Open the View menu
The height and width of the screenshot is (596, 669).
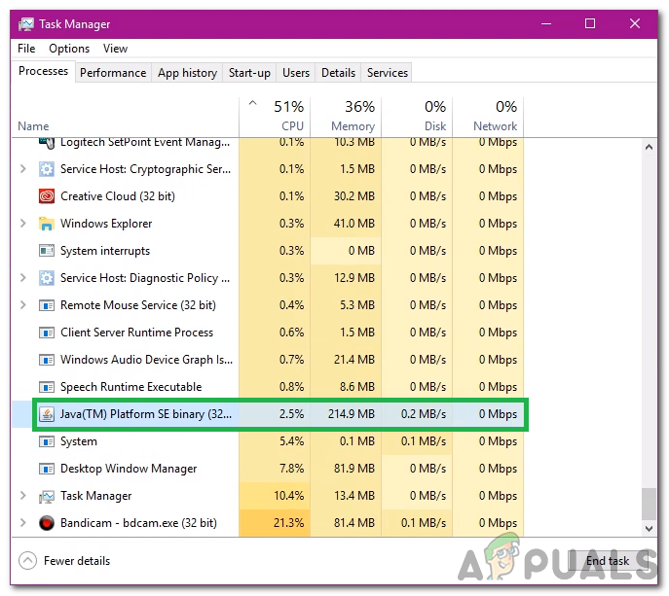tap(115, 49)
